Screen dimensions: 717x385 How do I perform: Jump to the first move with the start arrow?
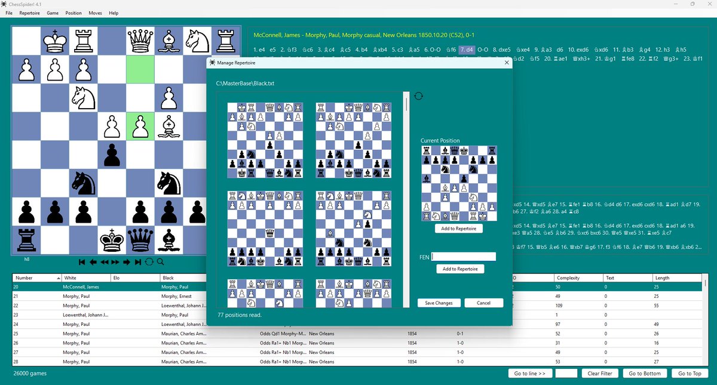tap(82, 261)
